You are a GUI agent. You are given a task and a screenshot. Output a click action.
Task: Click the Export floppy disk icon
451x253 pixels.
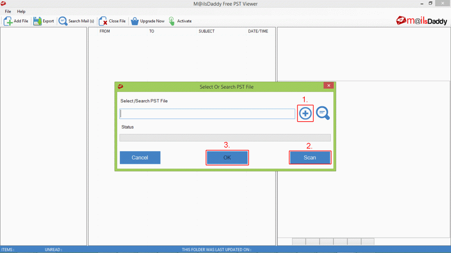point(37,21)
